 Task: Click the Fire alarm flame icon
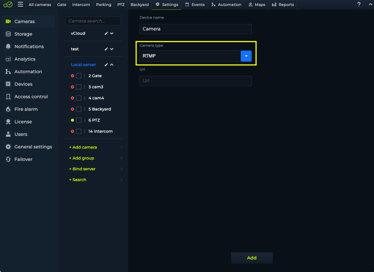(x=8, y=109)
